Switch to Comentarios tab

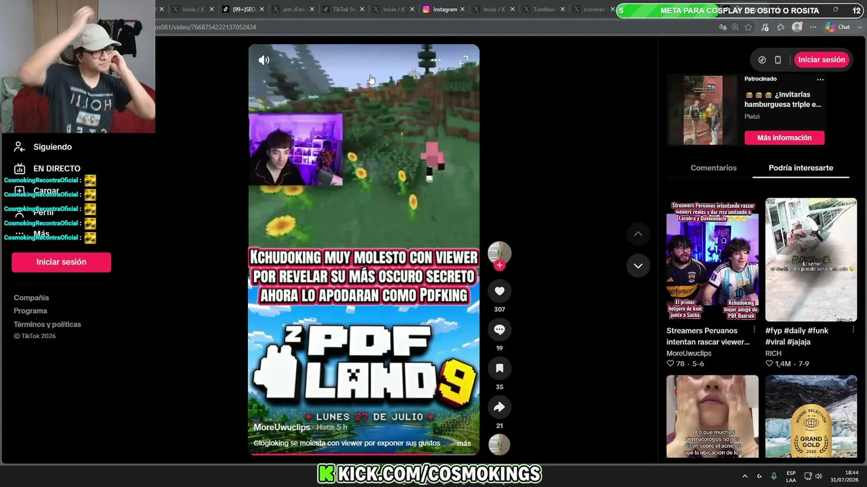click(x=713, y=168)
